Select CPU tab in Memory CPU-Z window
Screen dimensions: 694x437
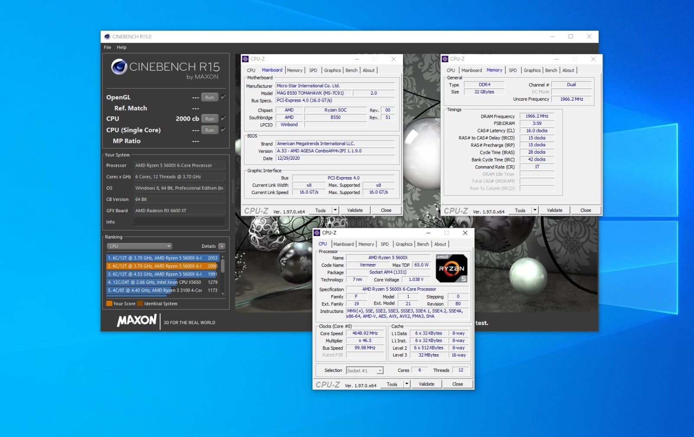(x=451, y=70)
